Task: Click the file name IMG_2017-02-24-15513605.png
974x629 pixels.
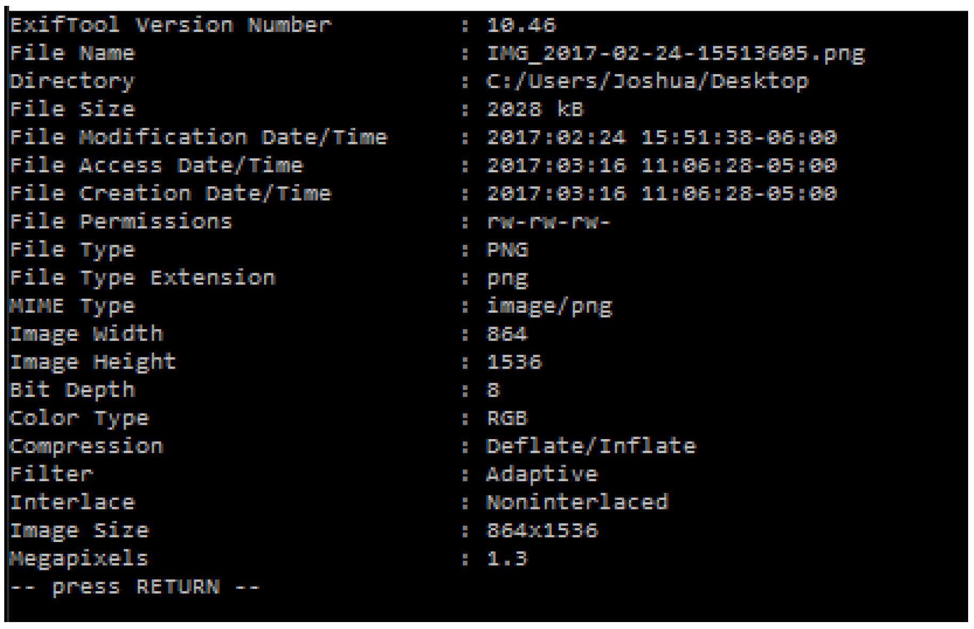Action: pyautogui.click(x=675, y=53)
